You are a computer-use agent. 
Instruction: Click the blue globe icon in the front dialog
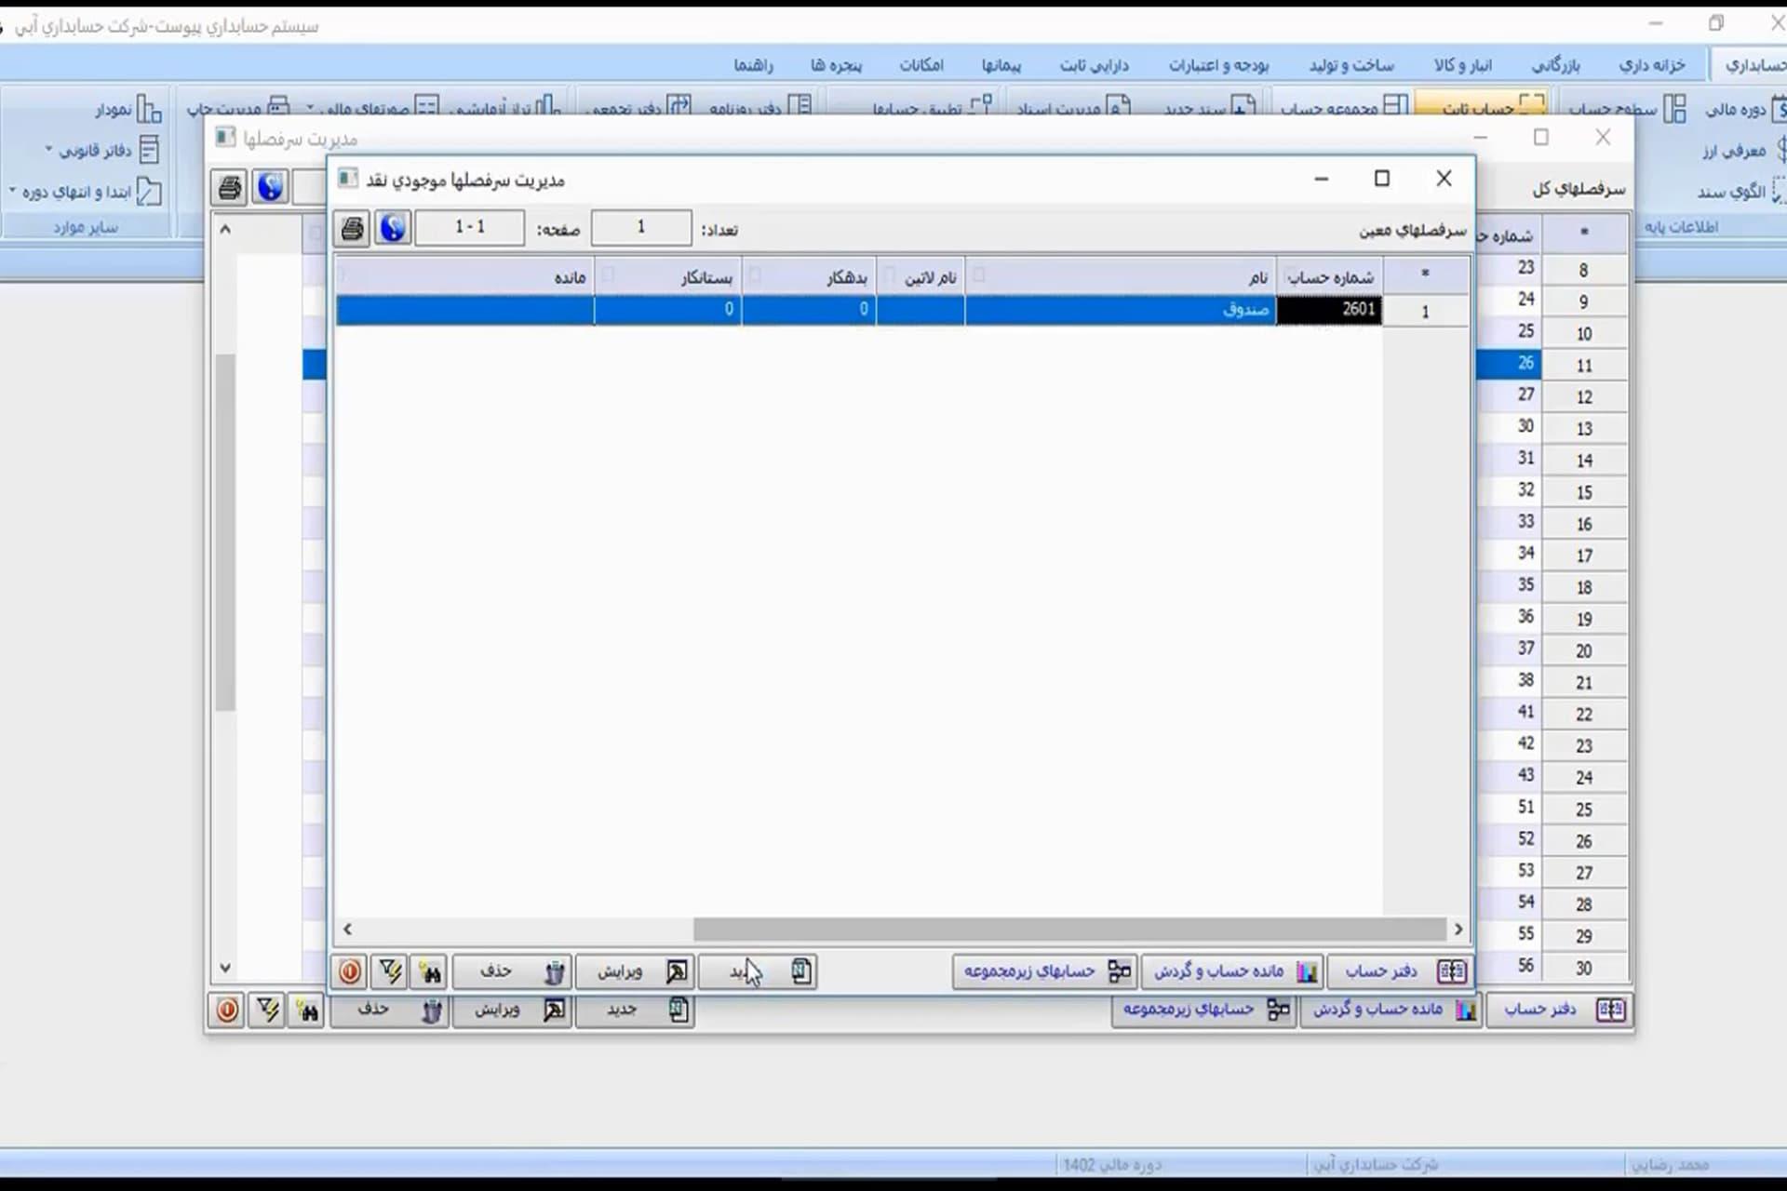(393, 228)
